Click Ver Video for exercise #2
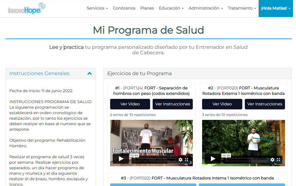The width and height of the screenshot is (296, 186). (x=222, y=104)
